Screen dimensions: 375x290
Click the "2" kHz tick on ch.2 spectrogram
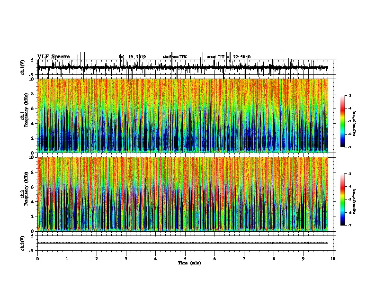(x=33, y=217)
